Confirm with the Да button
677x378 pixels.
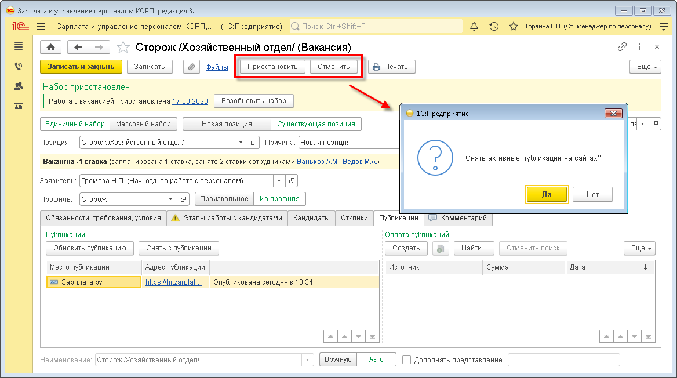tap(547, 194)
